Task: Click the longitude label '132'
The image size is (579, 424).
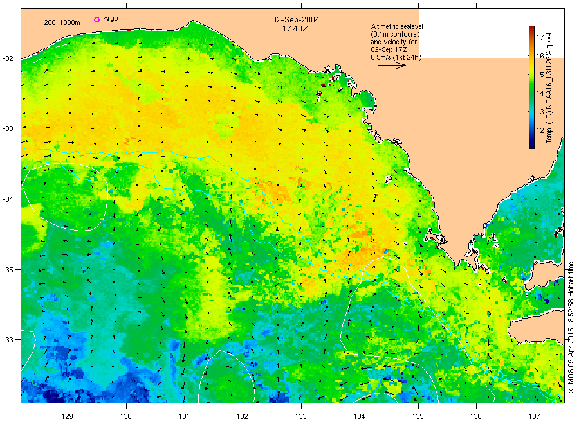Action: (243, 416)
